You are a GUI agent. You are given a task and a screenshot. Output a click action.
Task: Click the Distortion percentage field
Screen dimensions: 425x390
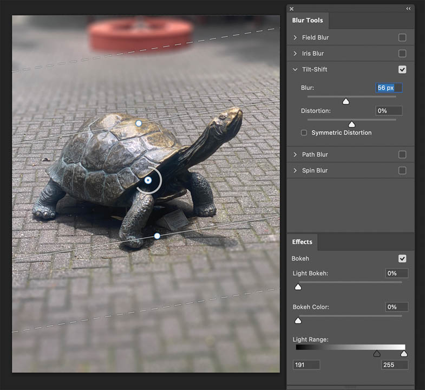click(x=389, y=110)
